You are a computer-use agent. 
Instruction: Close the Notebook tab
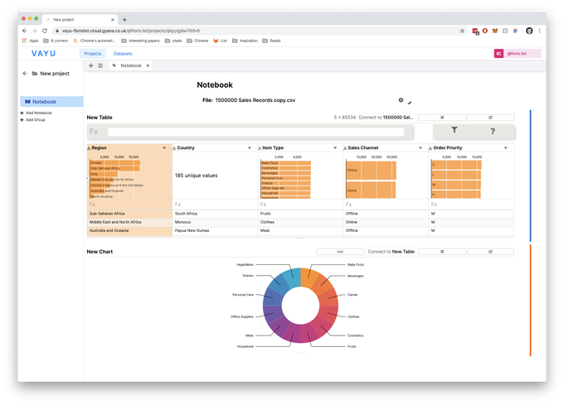point(148,65)
